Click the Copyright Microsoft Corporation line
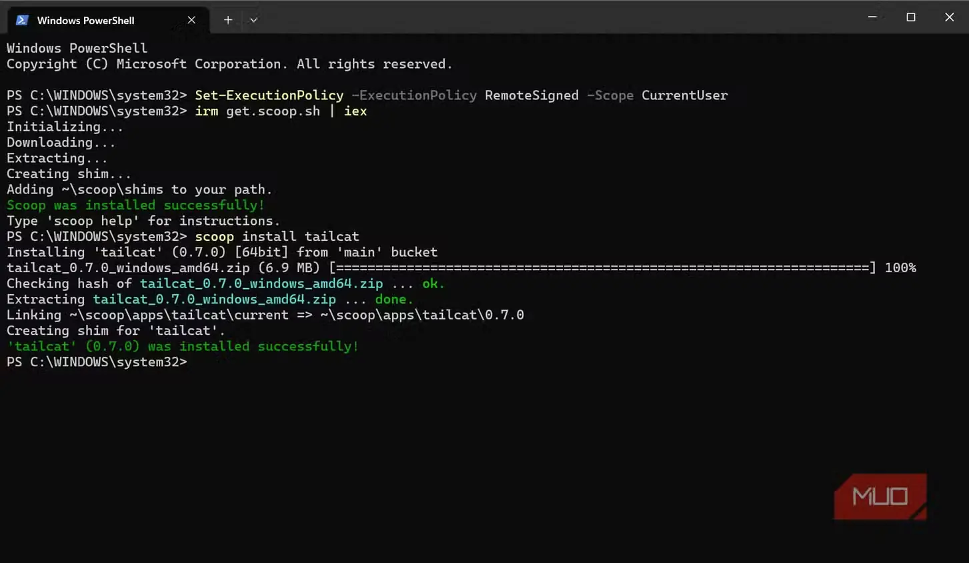This screenshot has width=969, height=563. click(229, 64)
